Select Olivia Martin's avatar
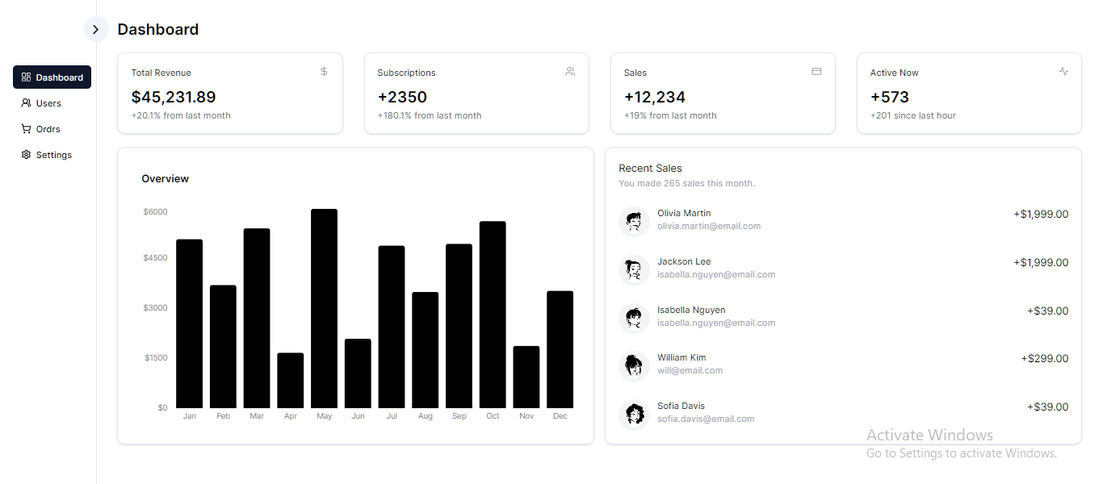Image resolution: width=1103 pixels, height=484 pixels. pyautogui.click(x=634, y=221)
